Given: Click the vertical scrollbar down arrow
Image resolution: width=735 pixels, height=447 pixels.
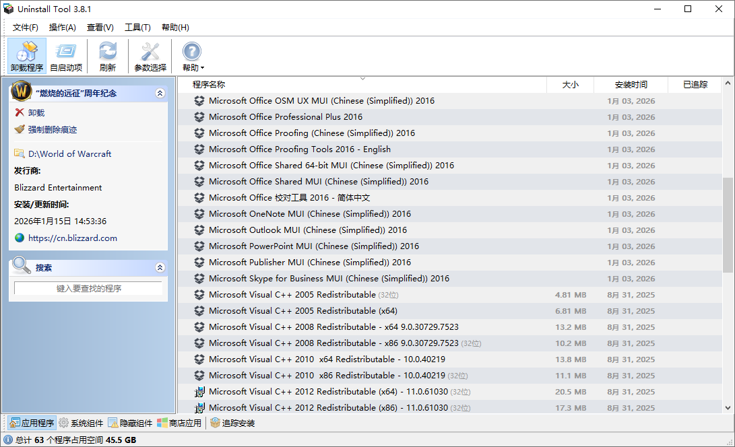Looking at the screenshot, I should tap(729, 408).
